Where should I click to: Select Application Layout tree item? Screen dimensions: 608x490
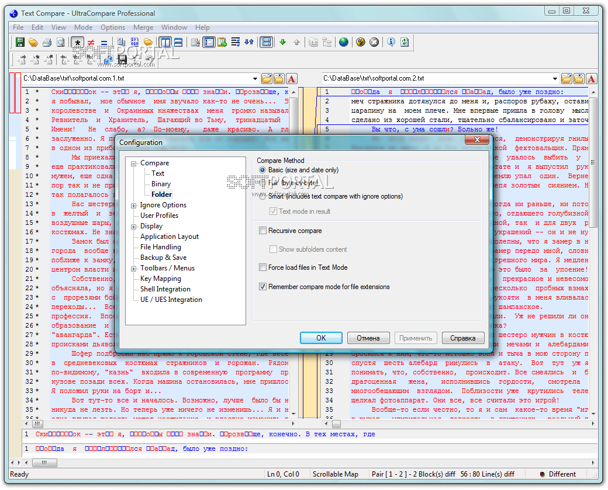[170, 237]
